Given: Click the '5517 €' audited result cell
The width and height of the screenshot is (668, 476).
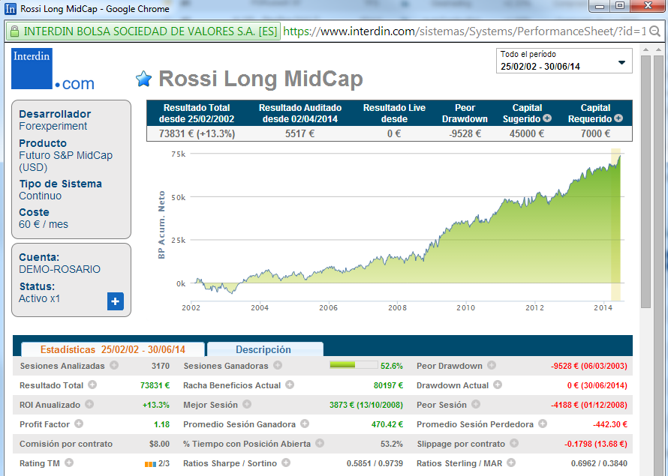Looking at the screenshot, I should (300, 133).
